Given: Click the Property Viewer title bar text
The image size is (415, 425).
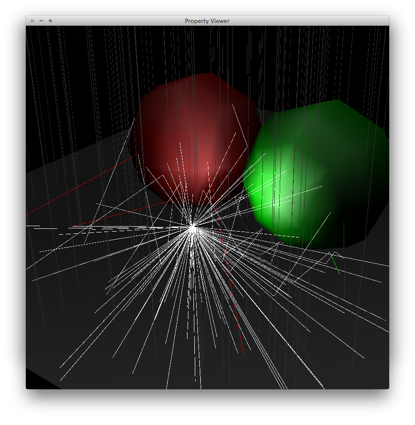Looking at the screenshot, I should 207,21.
